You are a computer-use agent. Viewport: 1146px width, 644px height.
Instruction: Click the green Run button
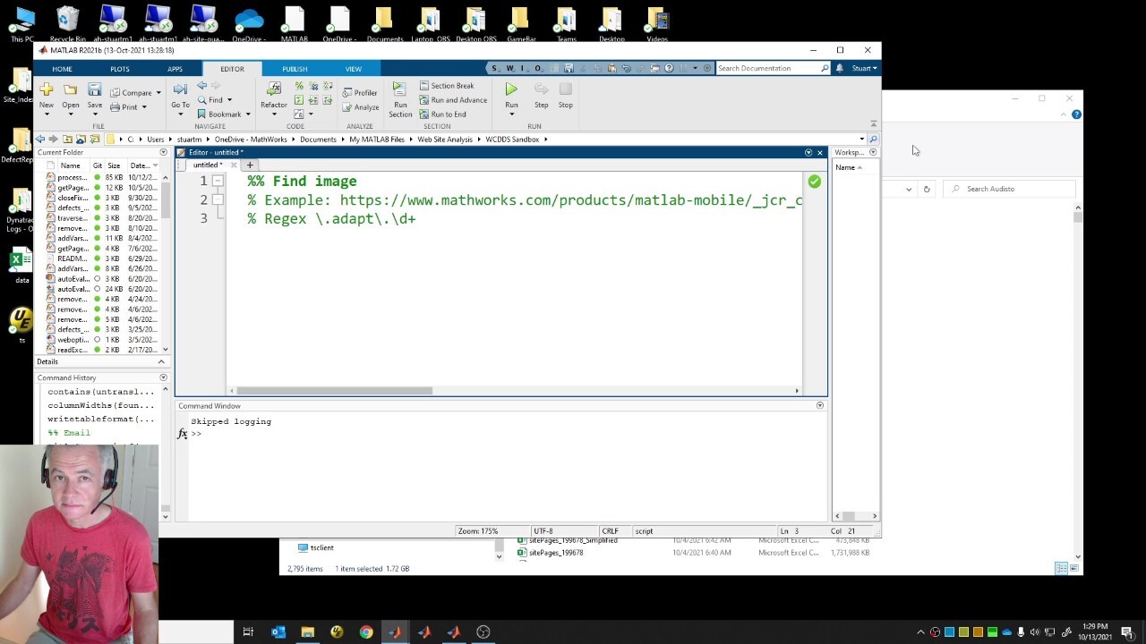(511, 89)
